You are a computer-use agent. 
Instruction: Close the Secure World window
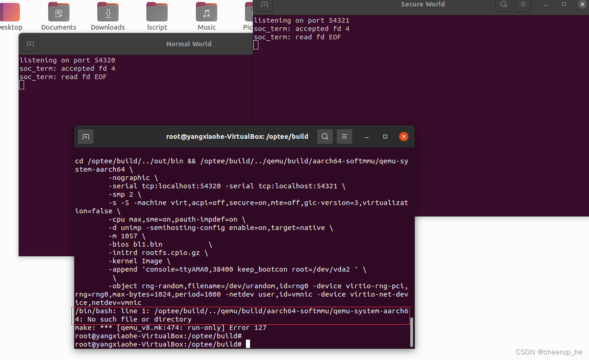pos(582,4)
